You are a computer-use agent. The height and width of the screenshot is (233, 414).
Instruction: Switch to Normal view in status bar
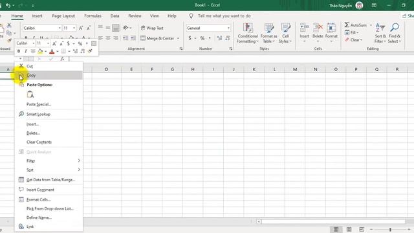tap(336, 229)
